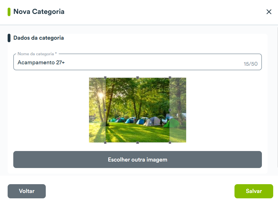Select the top-right crop corner handle
Viewport: 278px width, 204px height.
170,78
